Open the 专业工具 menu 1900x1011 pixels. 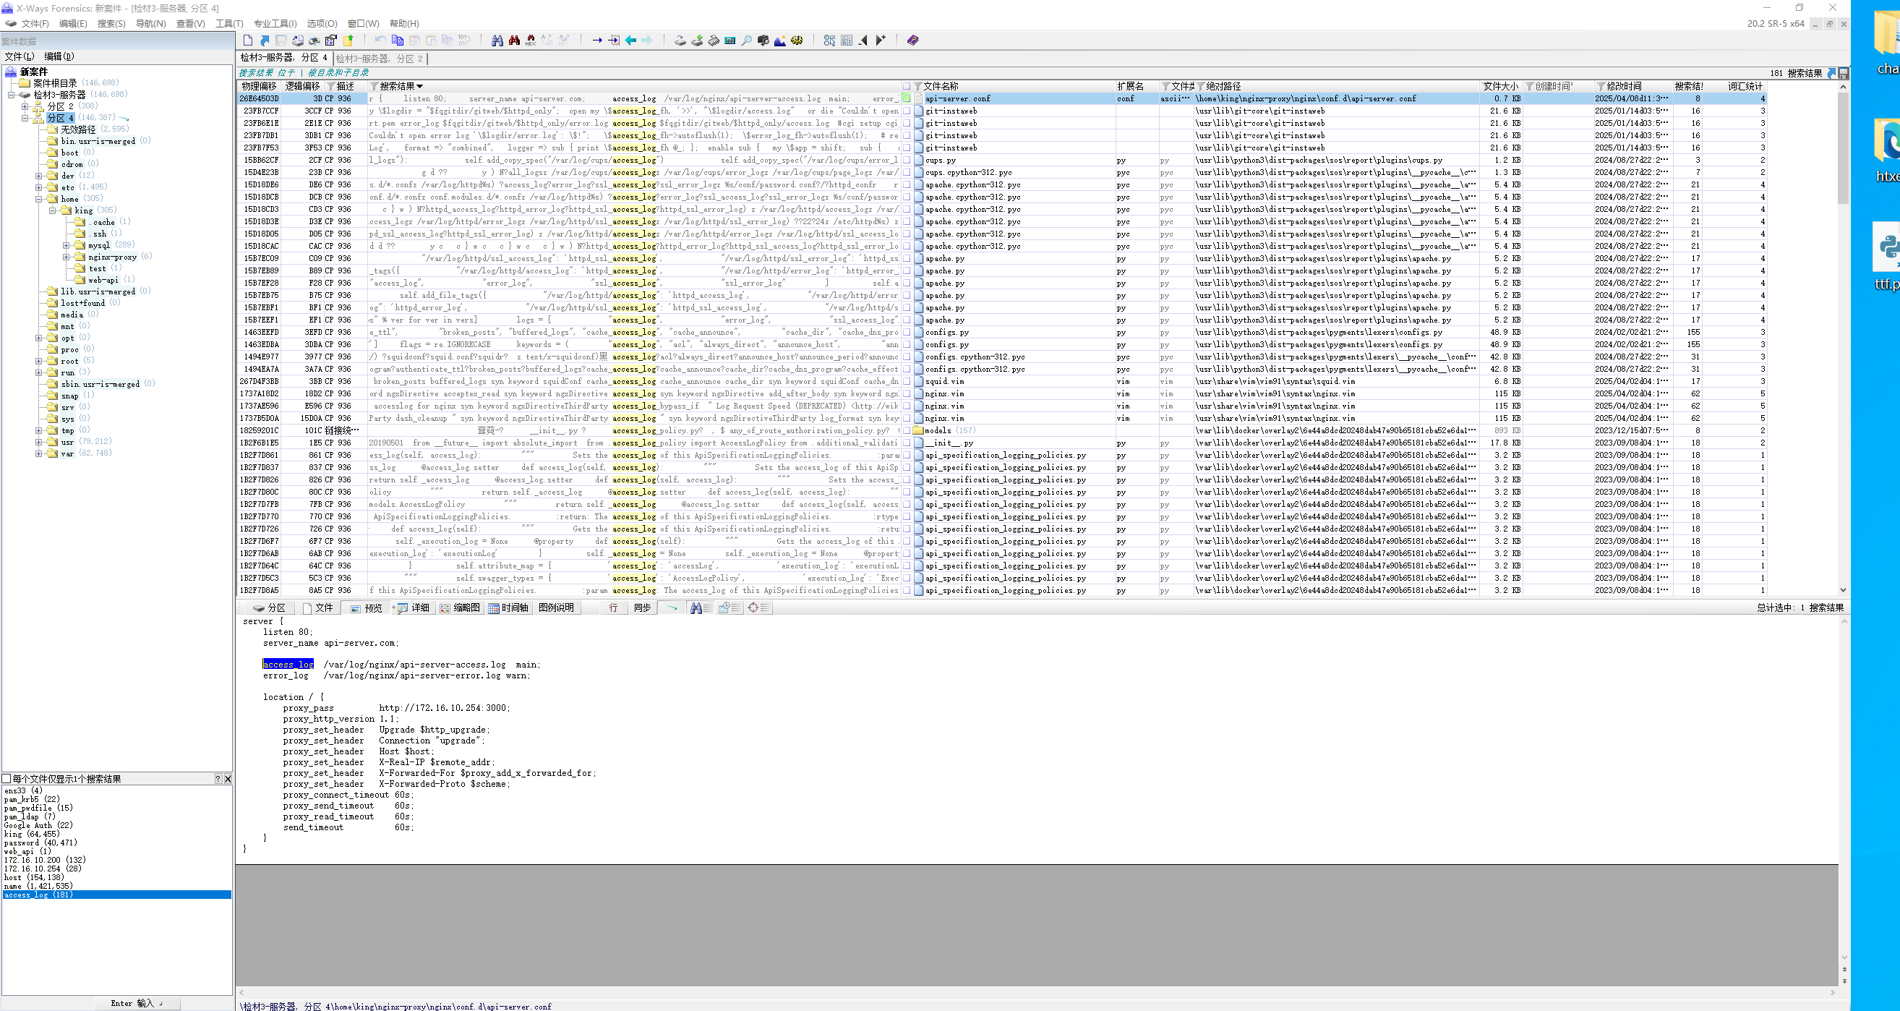(x=275, y=24)
